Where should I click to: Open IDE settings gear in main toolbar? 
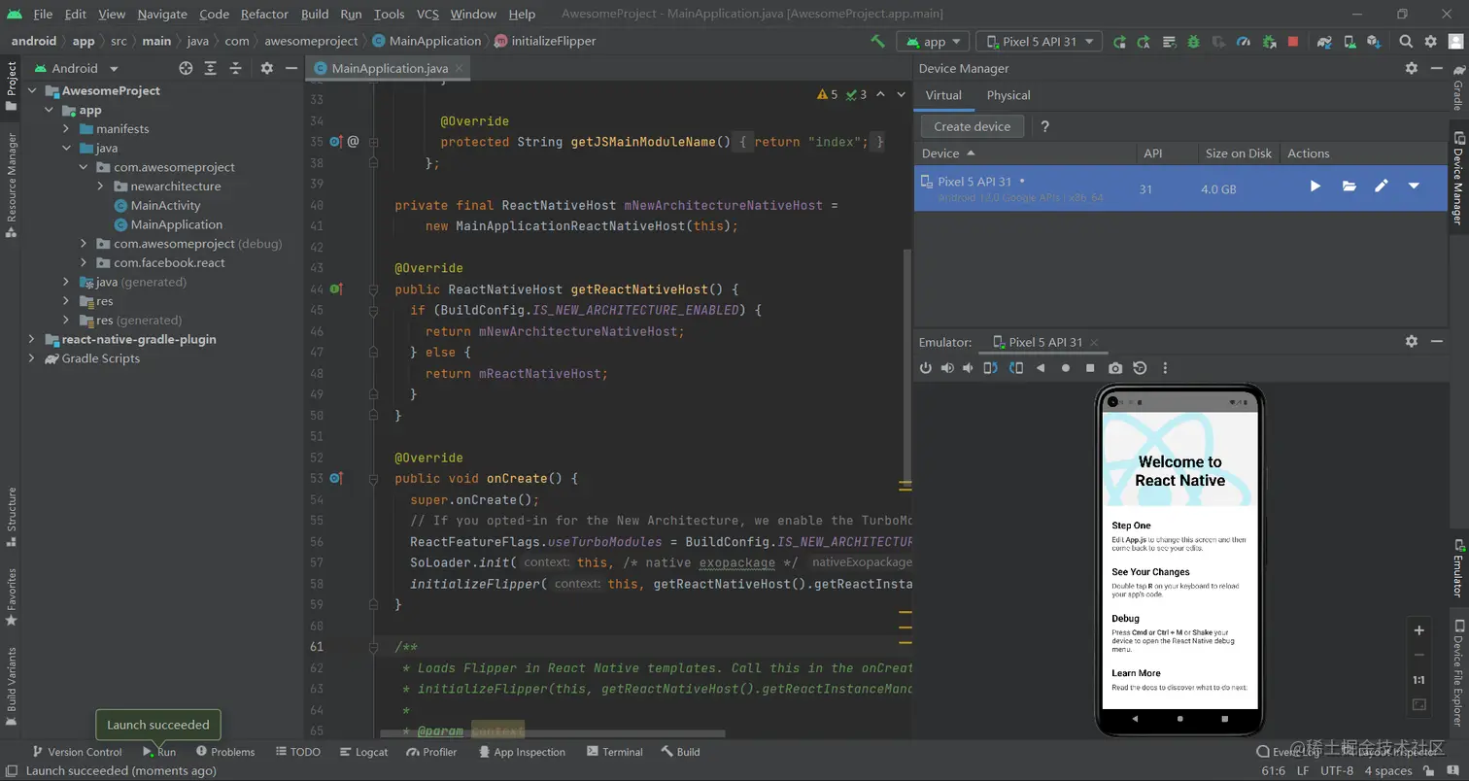(1431, 42)
